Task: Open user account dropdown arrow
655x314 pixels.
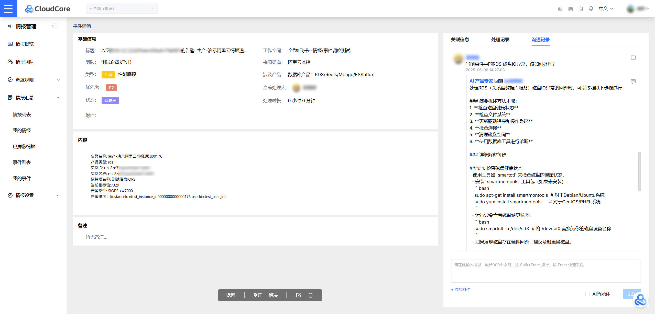Action: pyautogui.click(x=648, y=9)
